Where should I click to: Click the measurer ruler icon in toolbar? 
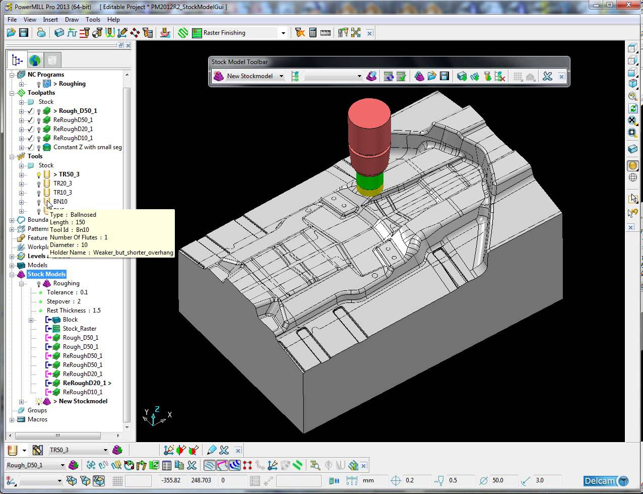pos(326,33)
